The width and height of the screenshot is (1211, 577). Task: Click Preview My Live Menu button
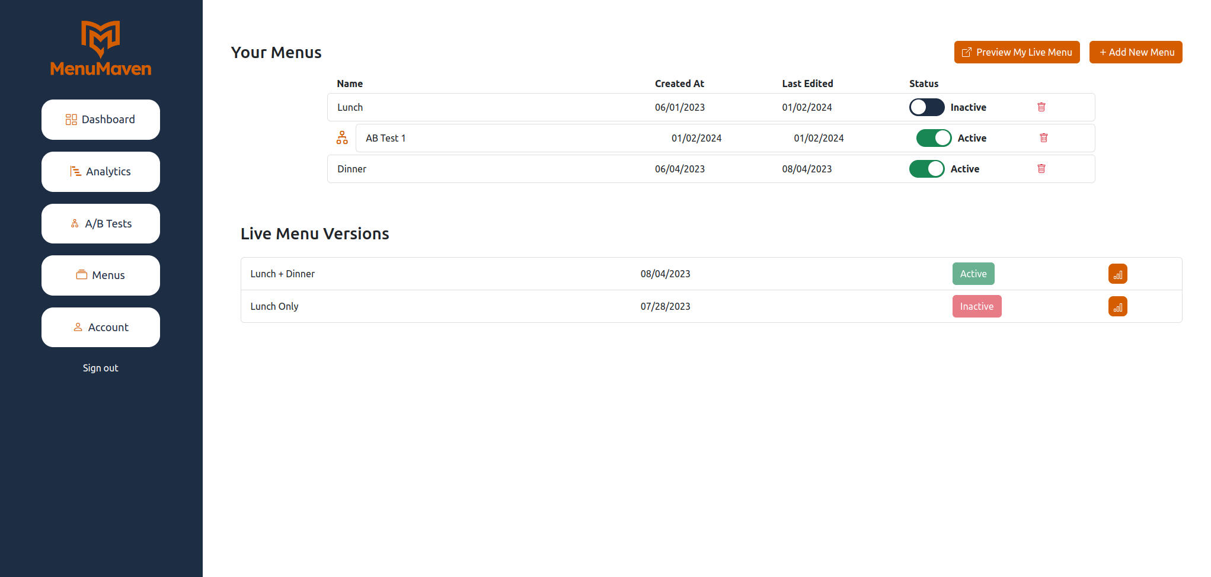click(x=1017, y=52)
